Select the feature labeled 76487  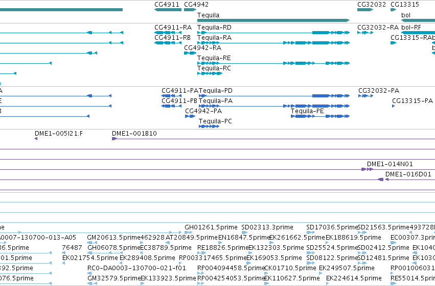tap(72, 248)
